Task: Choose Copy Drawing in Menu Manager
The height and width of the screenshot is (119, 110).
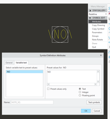Action: [x=98, y=25]
